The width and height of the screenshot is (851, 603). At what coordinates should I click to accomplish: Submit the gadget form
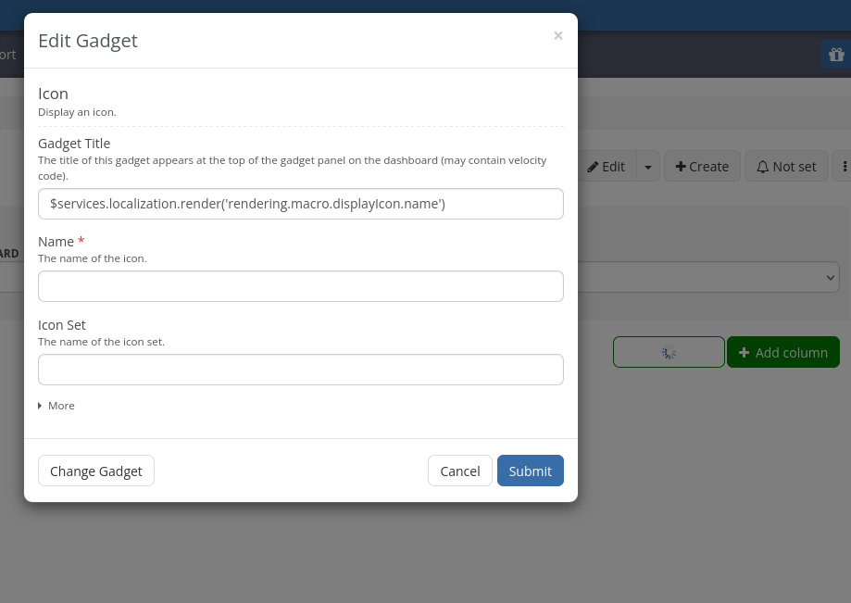click(530, 471)
